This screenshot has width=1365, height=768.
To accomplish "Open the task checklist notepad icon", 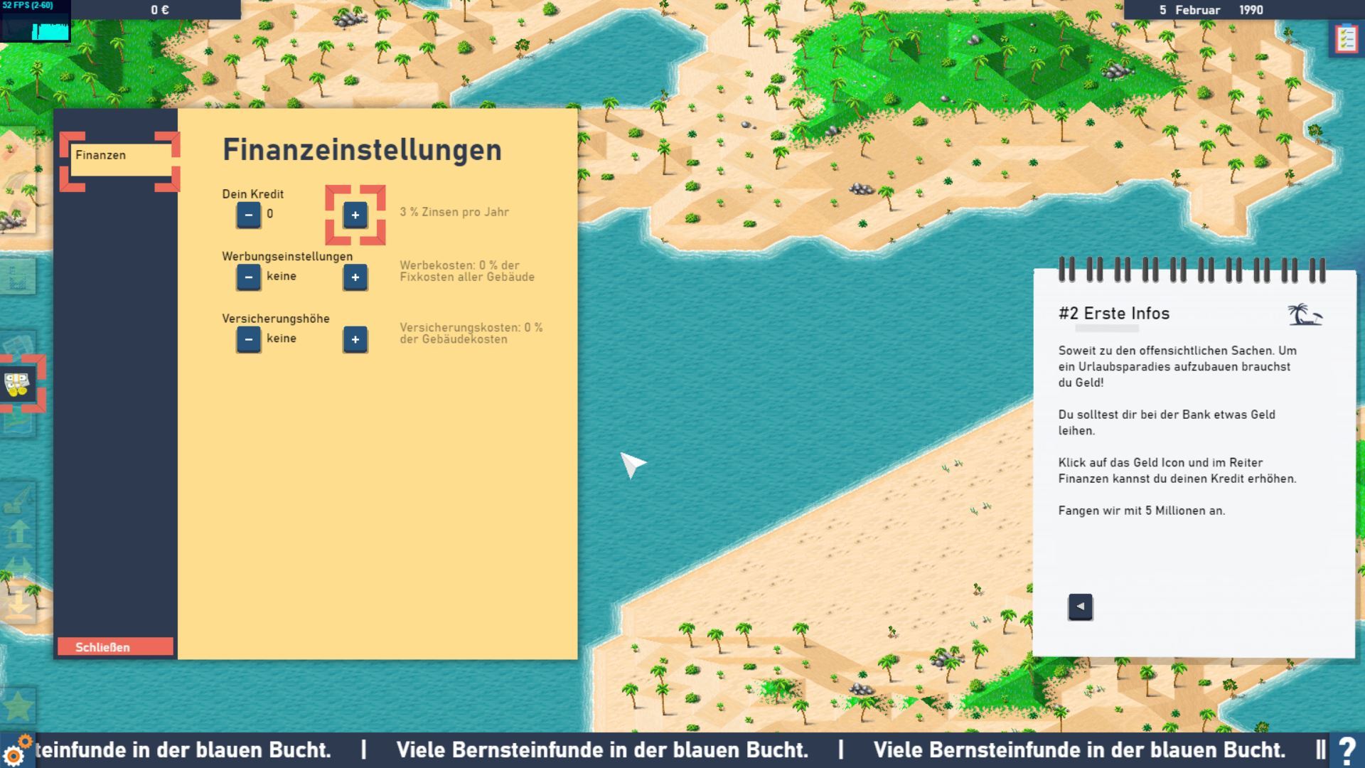I will click(1346, 38).
